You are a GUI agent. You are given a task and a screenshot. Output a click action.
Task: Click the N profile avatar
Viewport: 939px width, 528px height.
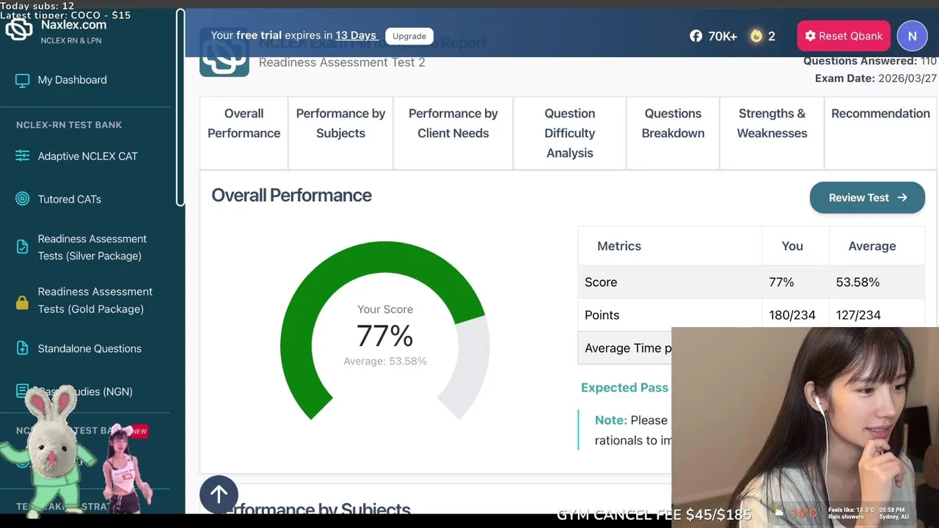coord(912,36)
